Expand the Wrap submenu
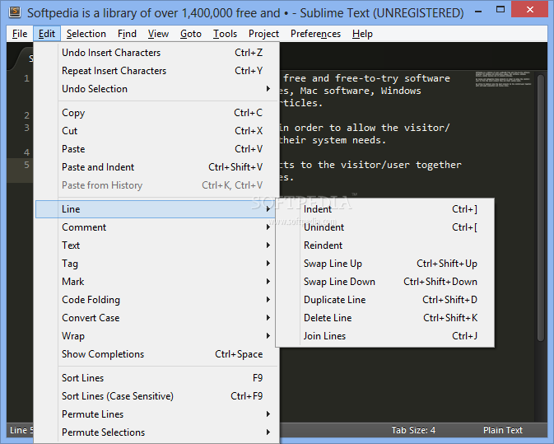This screenshot has width=554, height=444. (x=157, y=336)
